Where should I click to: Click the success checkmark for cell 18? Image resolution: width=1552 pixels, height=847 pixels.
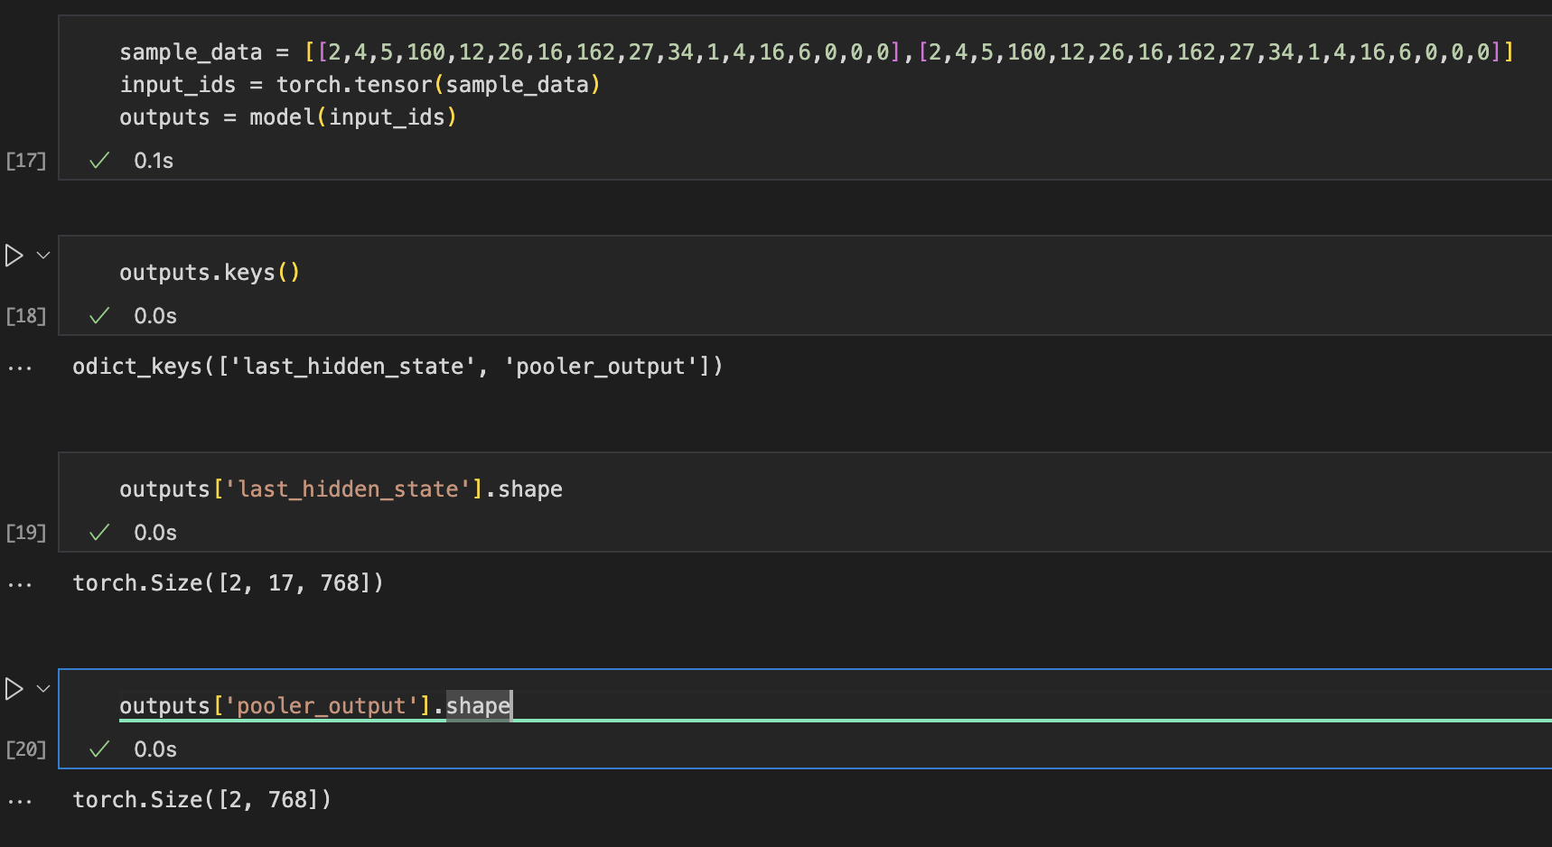[99, 315]
